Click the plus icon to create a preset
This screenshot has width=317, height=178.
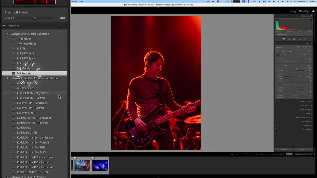coord(65,26)
